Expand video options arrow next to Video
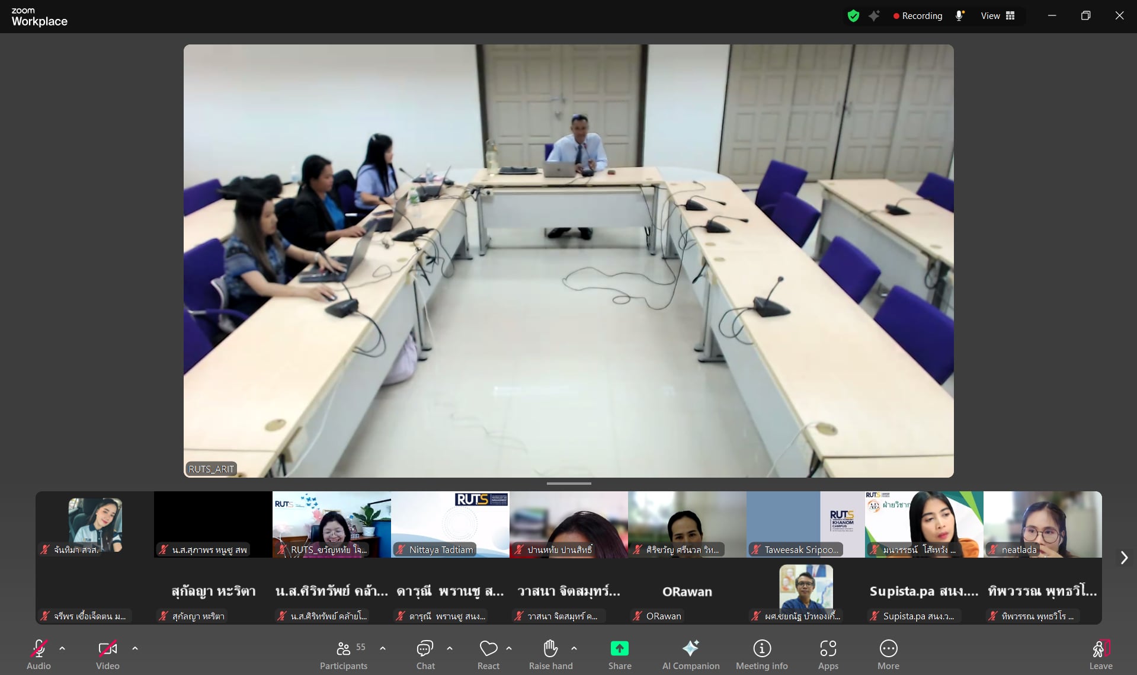1137x675 pixels. click(135, 648)
